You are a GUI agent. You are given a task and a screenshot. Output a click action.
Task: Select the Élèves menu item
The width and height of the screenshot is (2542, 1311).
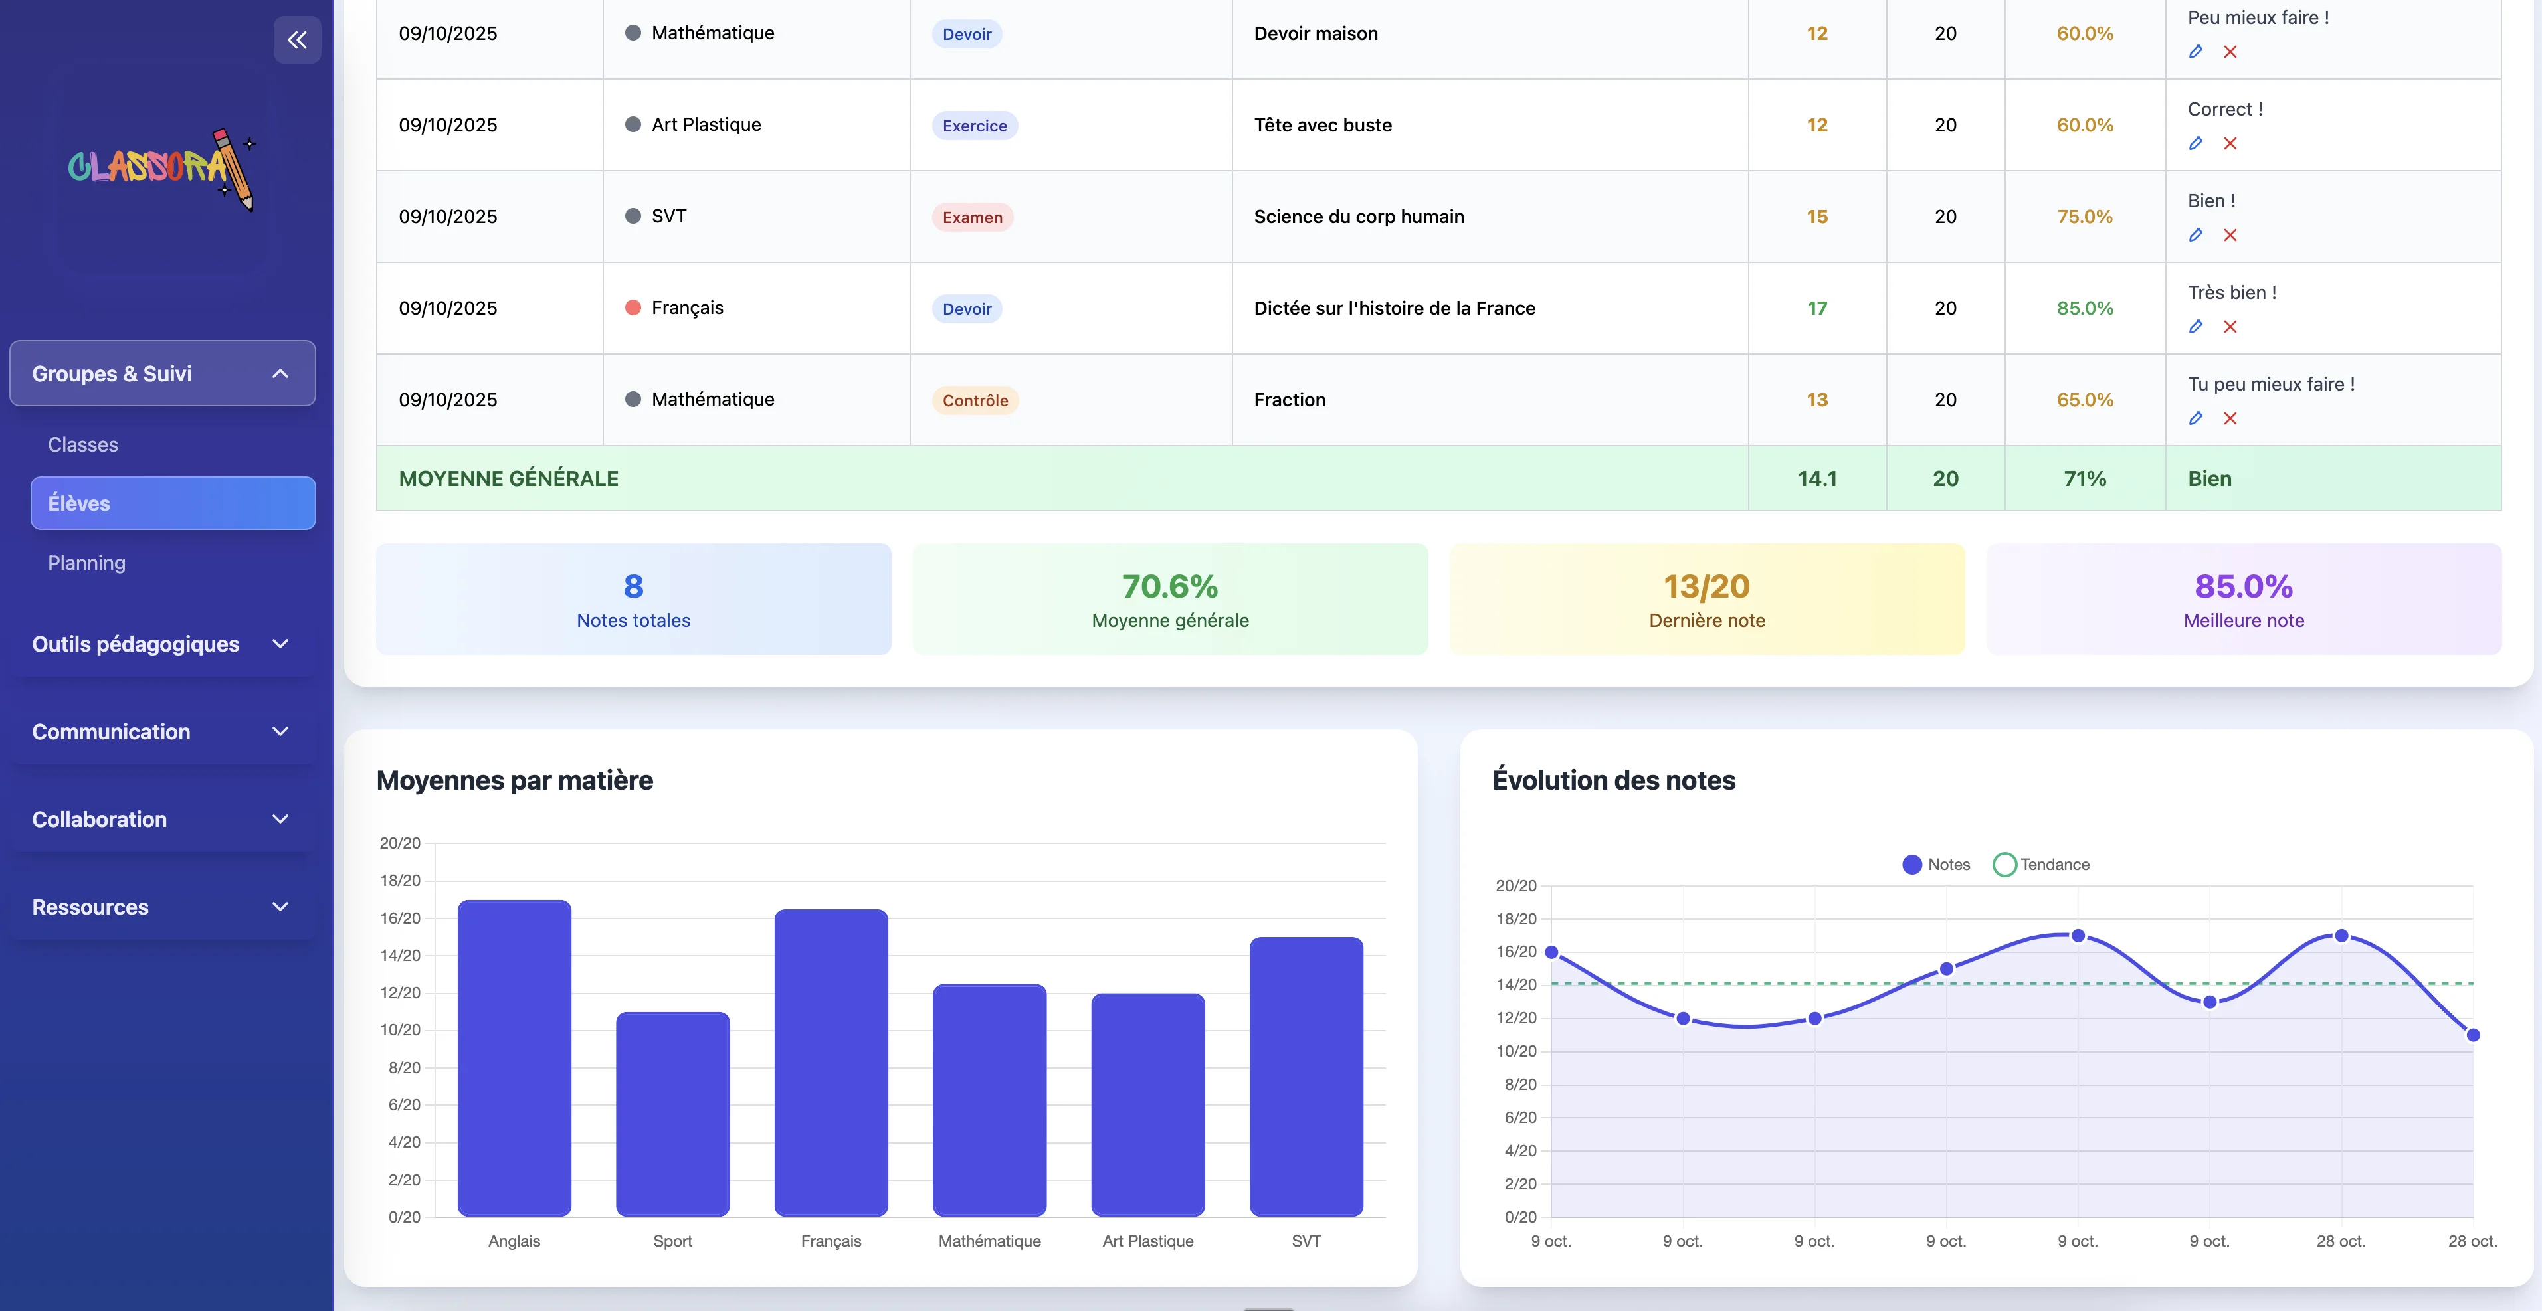(173, 503)
